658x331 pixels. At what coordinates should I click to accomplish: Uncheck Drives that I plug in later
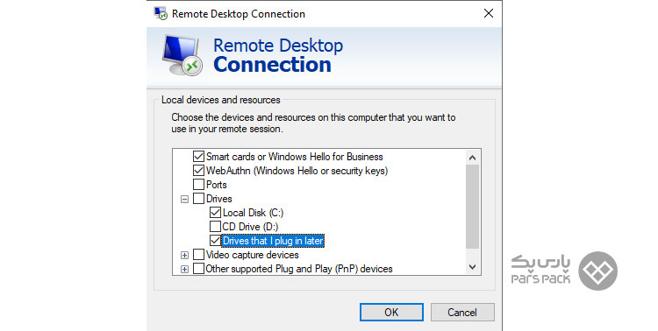[215, 241]
